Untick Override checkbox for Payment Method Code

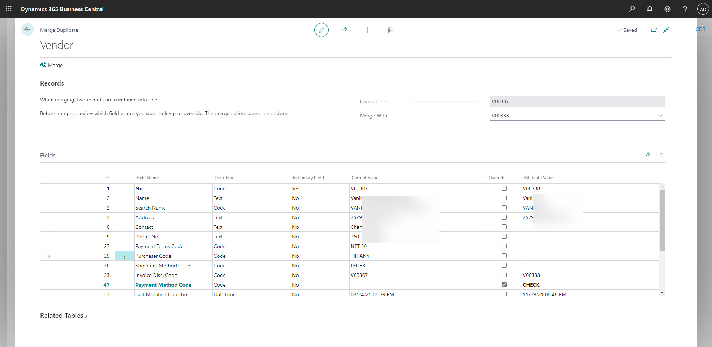tap(504, 285)
